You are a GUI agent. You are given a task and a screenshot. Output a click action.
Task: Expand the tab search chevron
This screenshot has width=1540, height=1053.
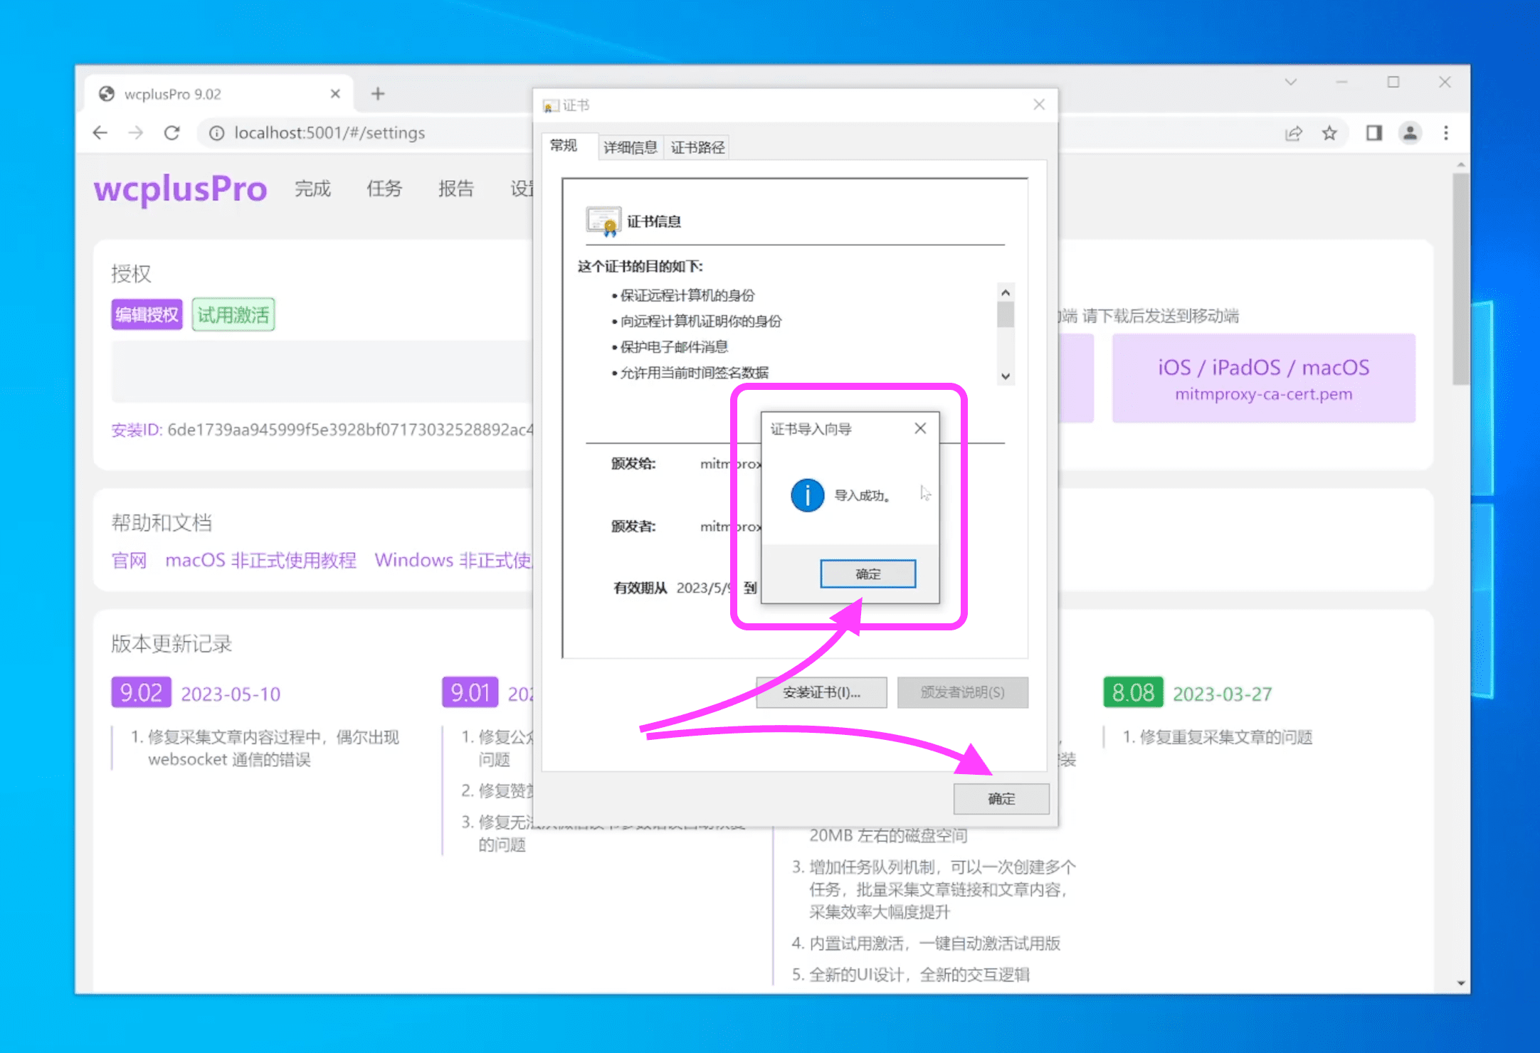(1290, 83)
